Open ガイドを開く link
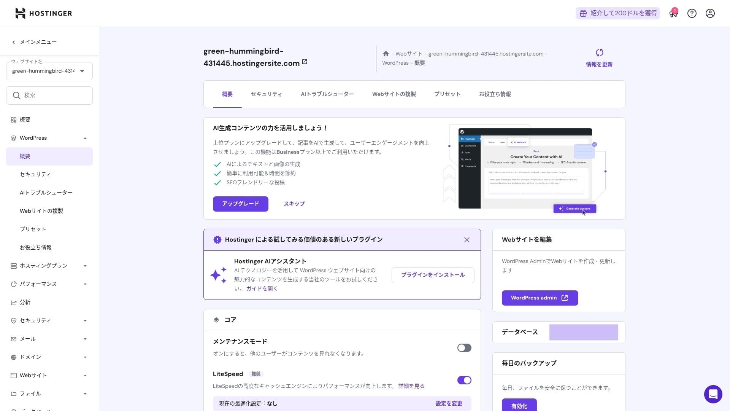Image resolution: width=730 pixels, height=411 pixels. click(262, 289)
